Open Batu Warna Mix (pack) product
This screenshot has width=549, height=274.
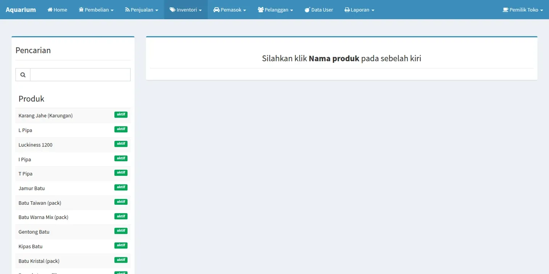pos(43,217)
